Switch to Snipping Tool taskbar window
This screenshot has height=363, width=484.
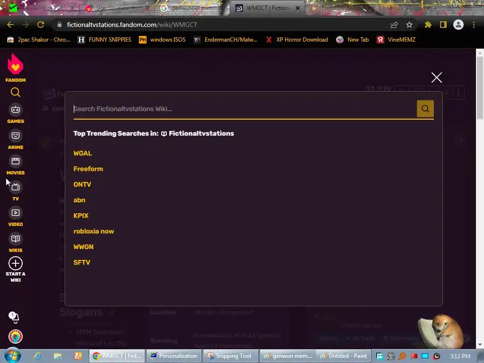point(231,356)
